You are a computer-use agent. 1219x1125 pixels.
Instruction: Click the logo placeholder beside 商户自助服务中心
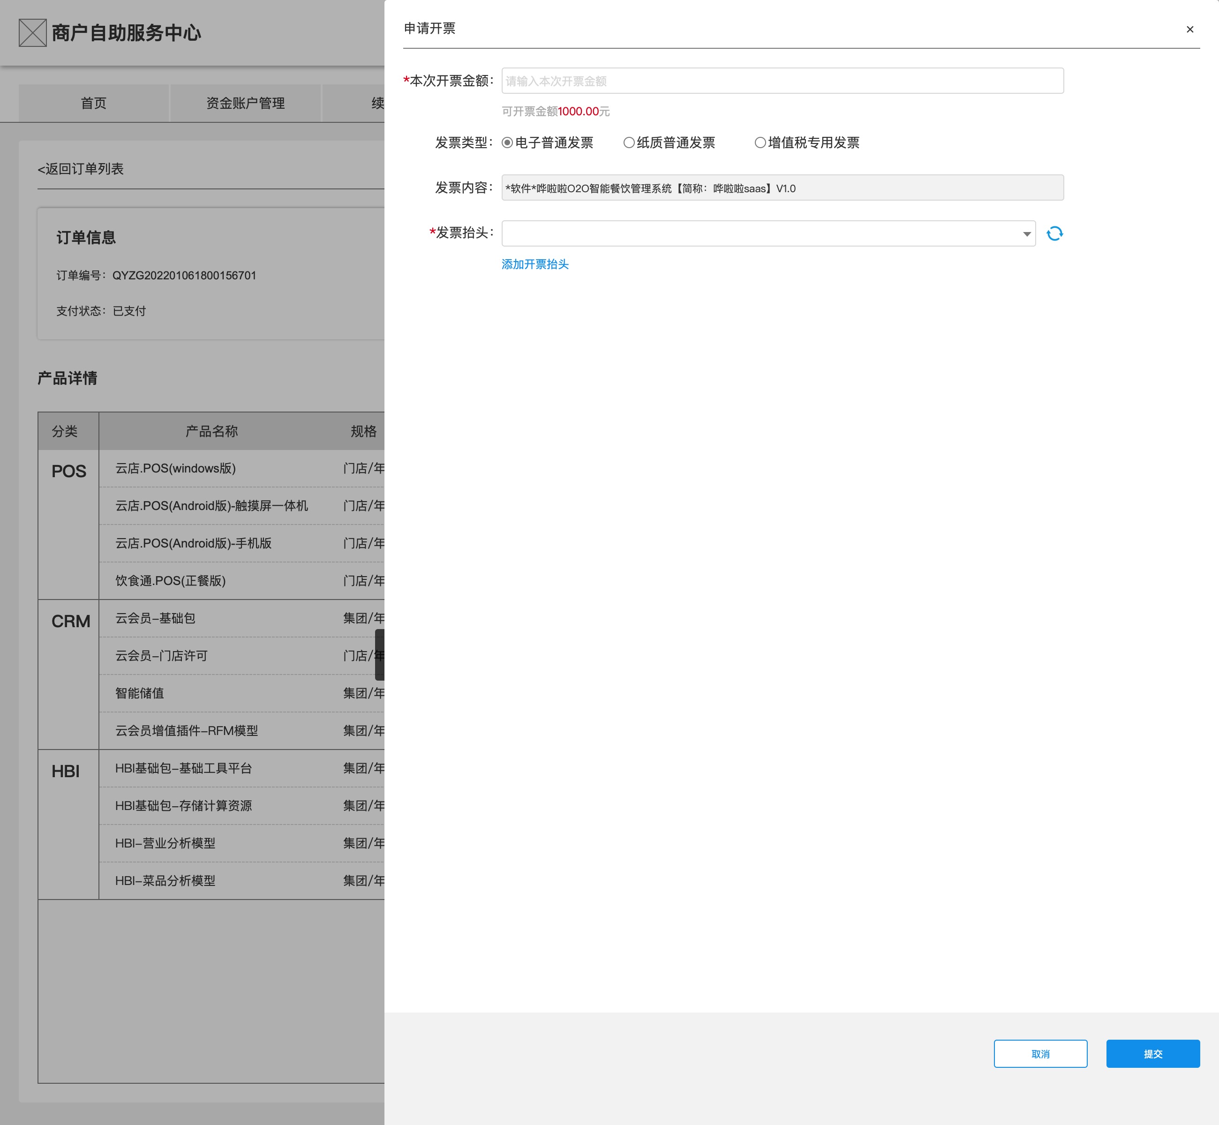pyautogui.click(x=33, y=33)
